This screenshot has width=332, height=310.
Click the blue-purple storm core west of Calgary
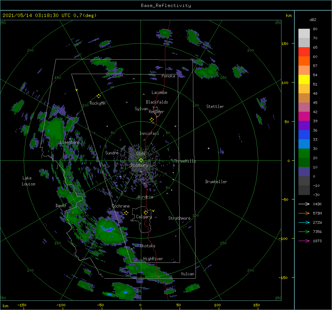(x=108, y=229)
